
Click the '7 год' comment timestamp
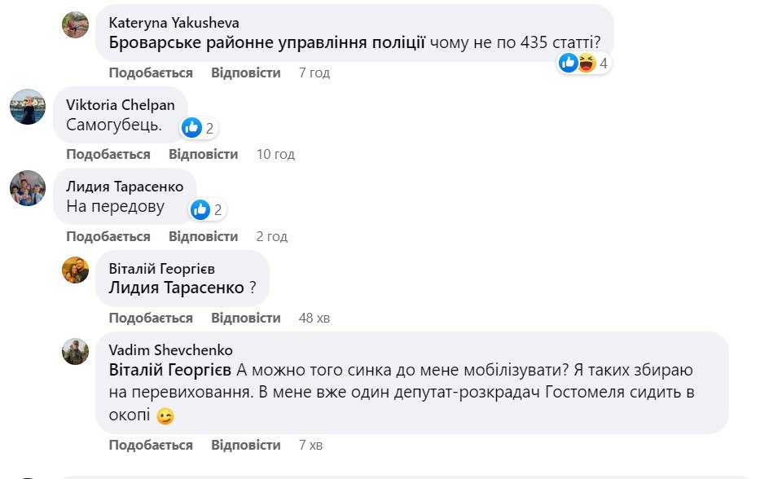coord(314,73)
